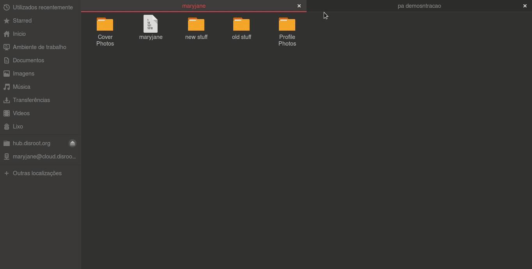Switch to the maryjane tab
The width and height of the screenshot is (532, 269).
point(193,6)
